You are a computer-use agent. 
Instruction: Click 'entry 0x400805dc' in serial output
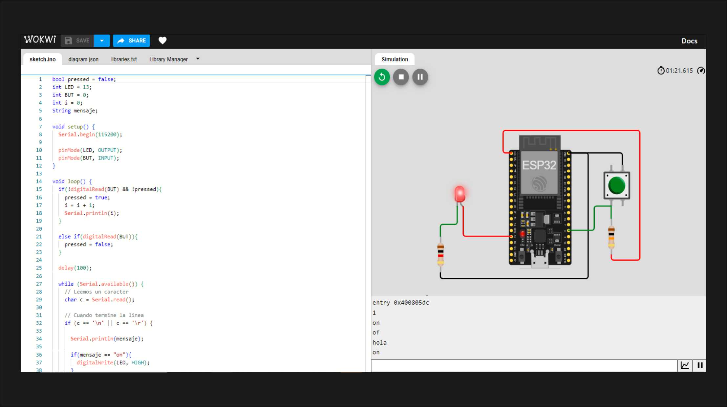coord(400,303)
